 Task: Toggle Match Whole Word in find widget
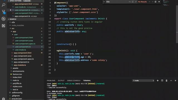pos(133,2)
